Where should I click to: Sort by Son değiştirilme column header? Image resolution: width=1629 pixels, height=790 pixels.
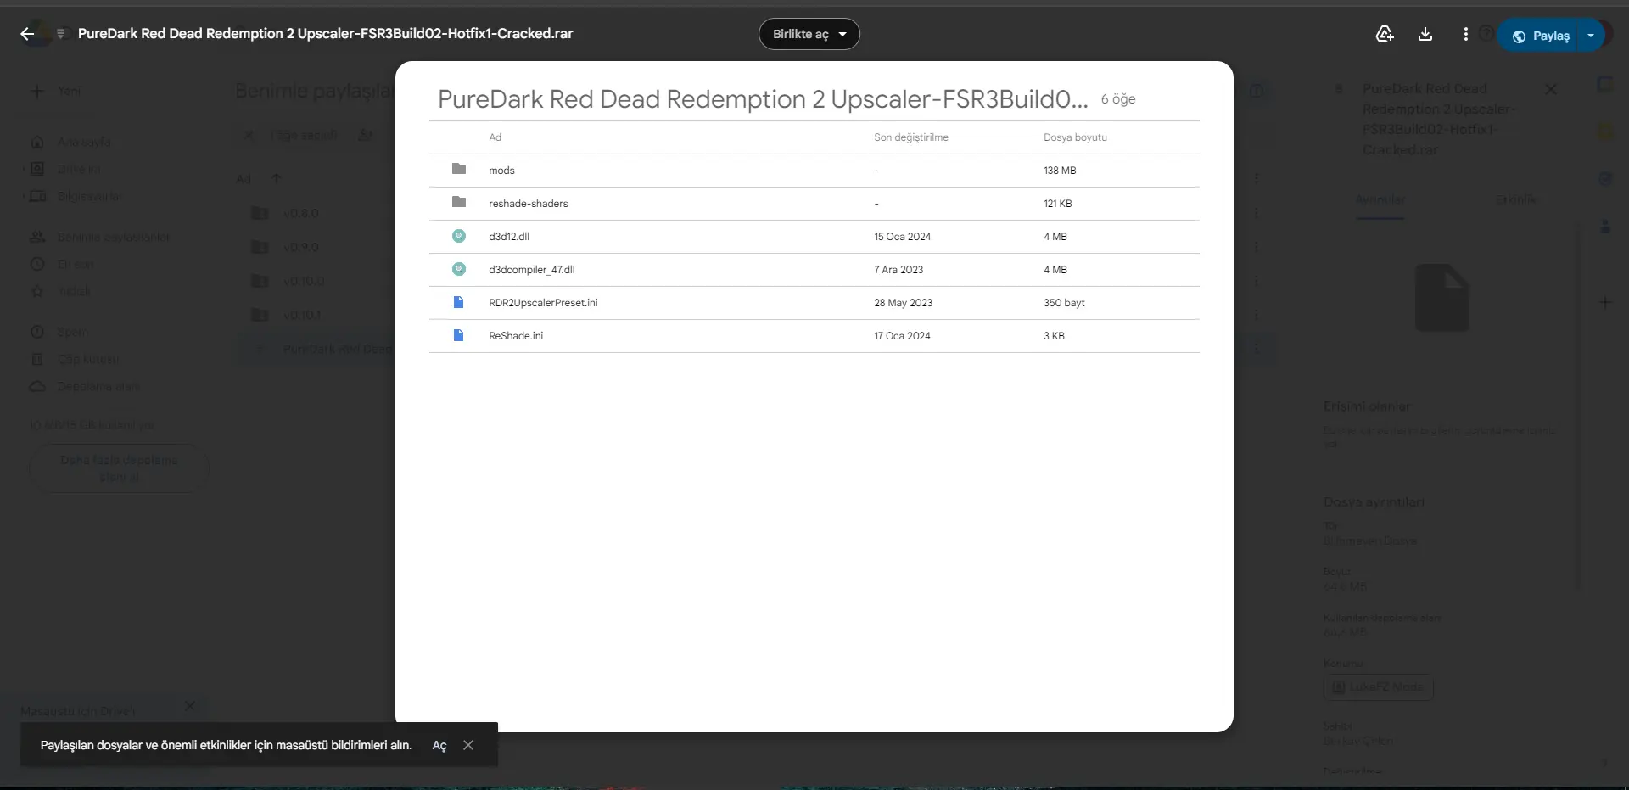911,137
